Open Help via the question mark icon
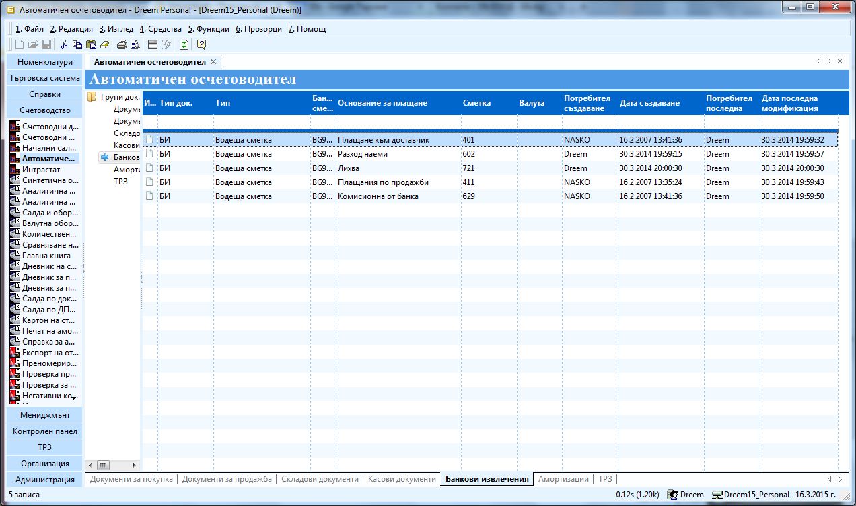 (x=201, y=44)
